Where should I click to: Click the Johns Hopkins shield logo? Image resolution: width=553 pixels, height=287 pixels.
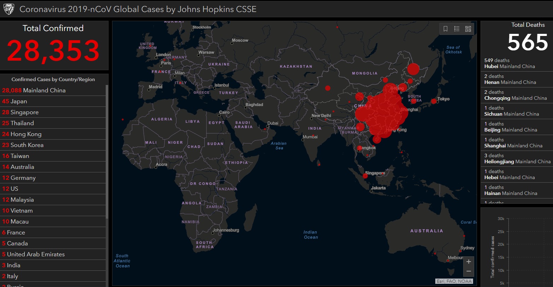[x=8, y=9]
